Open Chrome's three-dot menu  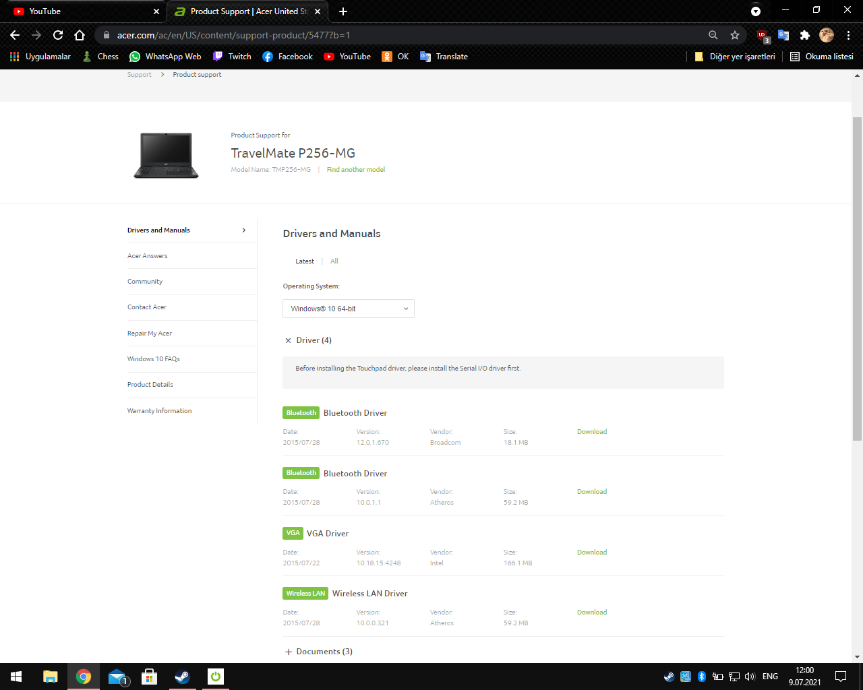[x=848, y=35]
